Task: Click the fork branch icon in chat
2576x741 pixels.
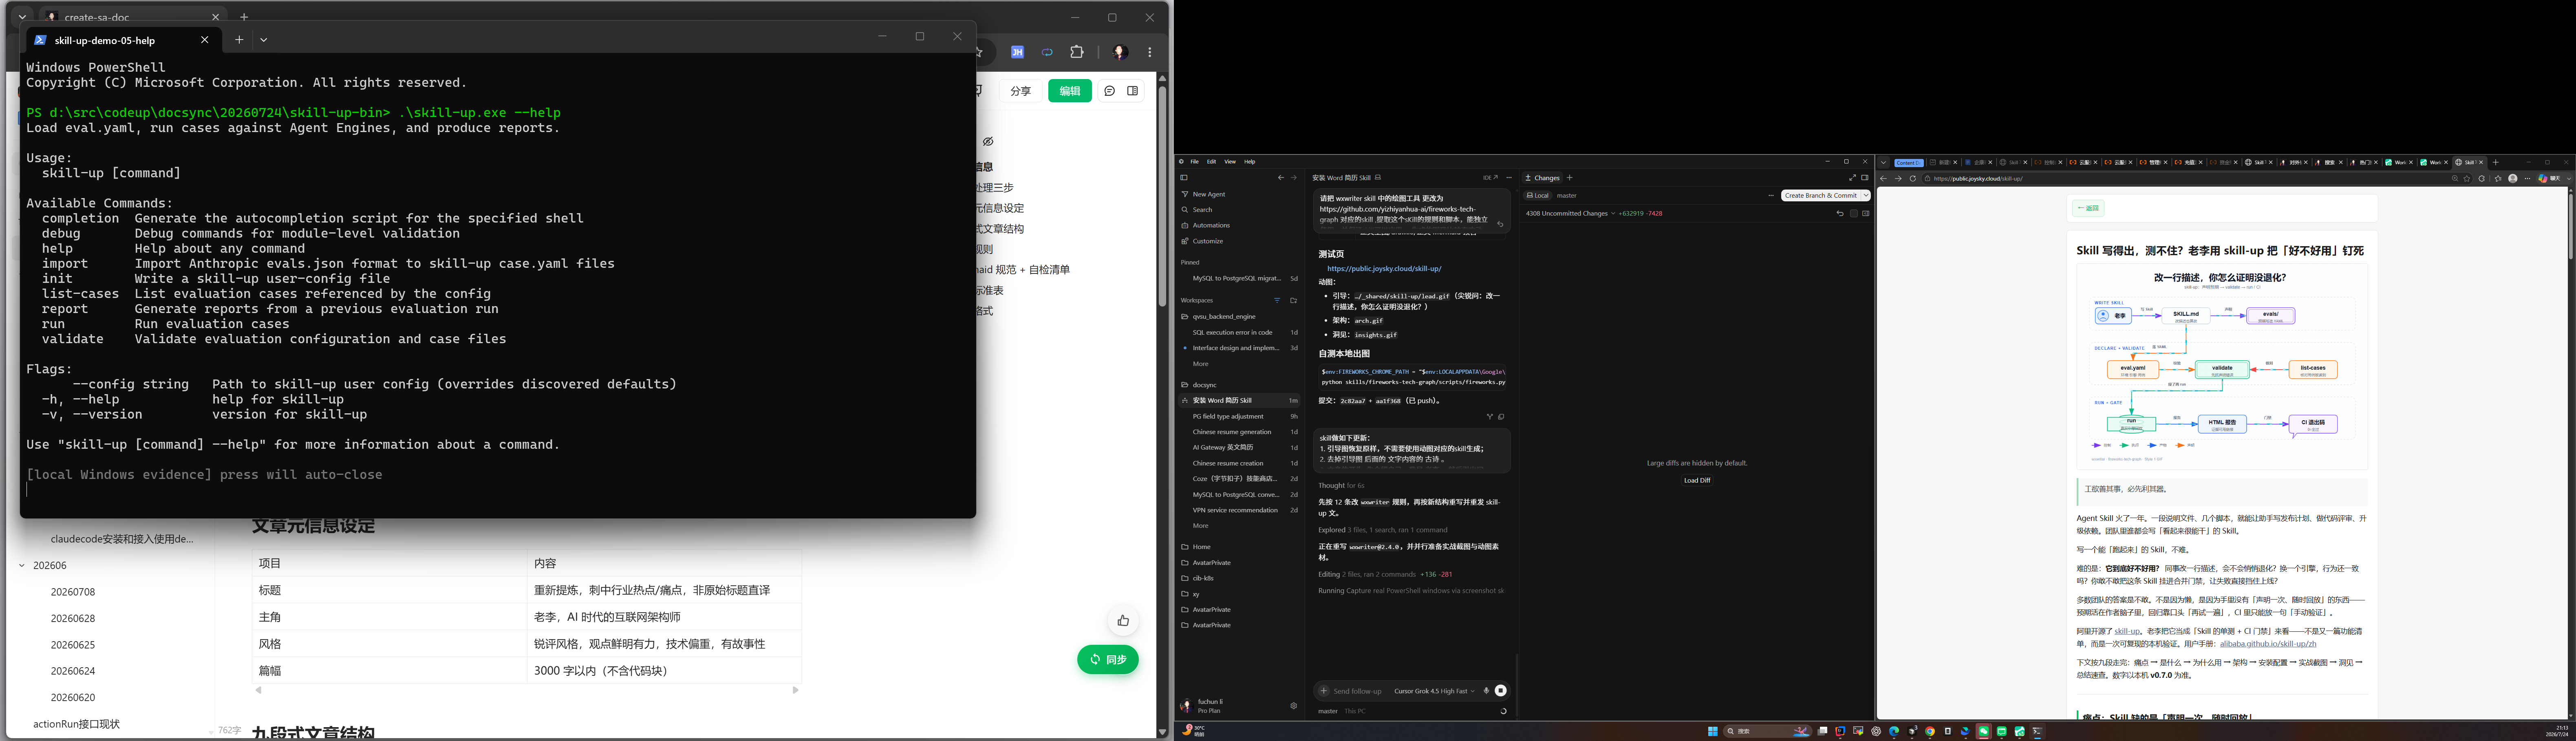Action: click(1490, 417)
